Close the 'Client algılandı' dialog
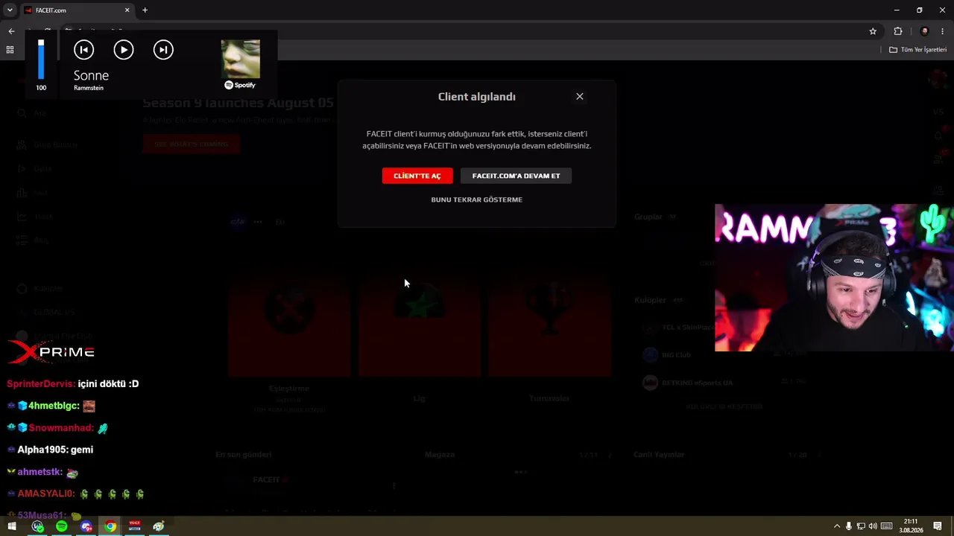 [580, 96]
